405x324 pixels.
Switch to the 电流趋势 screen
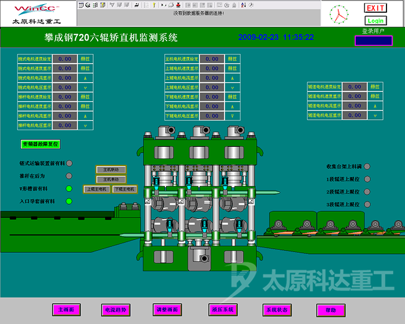coord(115,310)
